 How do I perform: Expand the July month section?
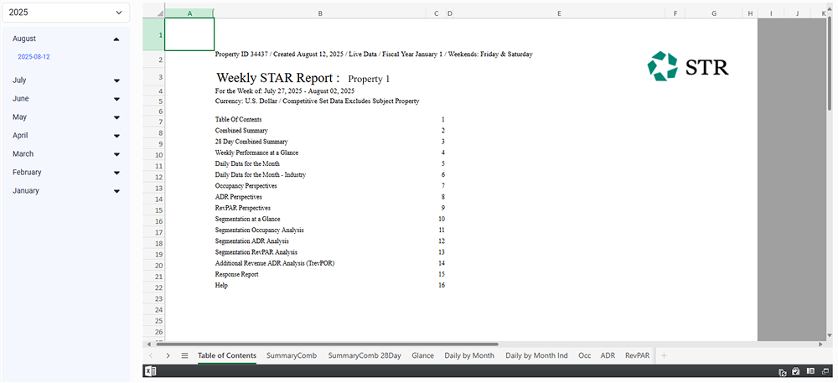(116, 80)
